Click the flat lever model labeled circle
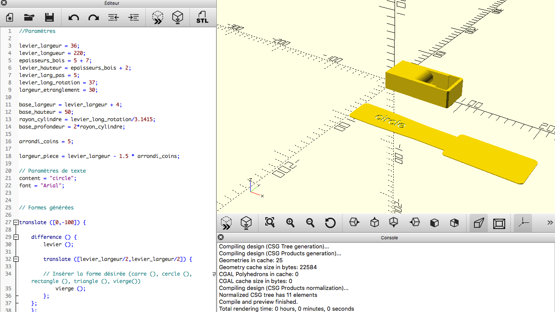Screen dimensions: 555x312 pos(443,143)
